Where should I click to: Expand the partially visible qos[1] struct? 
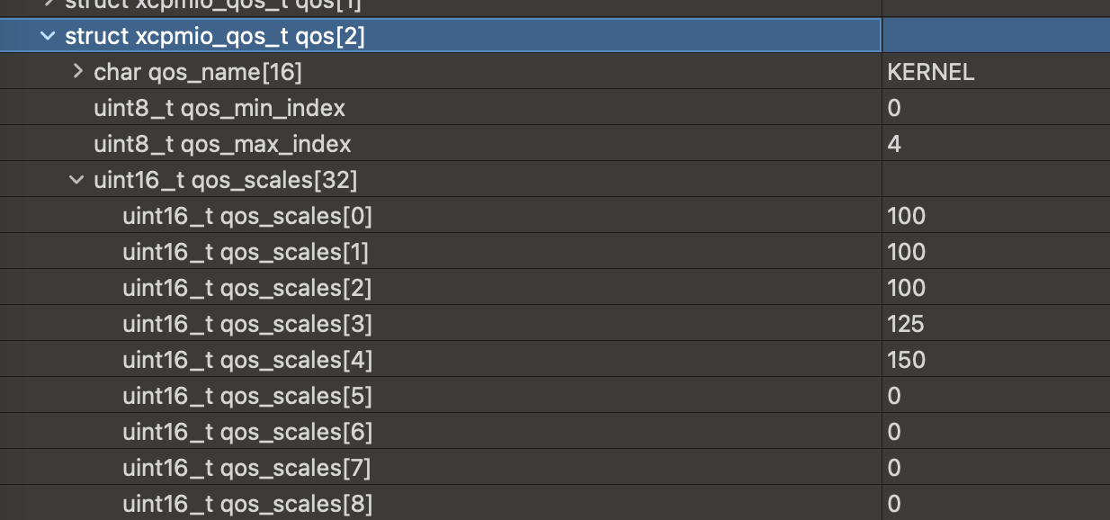click(x=49, y=4)
